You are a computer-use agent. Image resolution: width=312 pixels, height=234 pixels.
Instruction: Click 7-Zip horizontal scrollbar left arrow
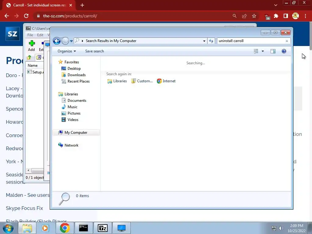click(x=28, y=170)
